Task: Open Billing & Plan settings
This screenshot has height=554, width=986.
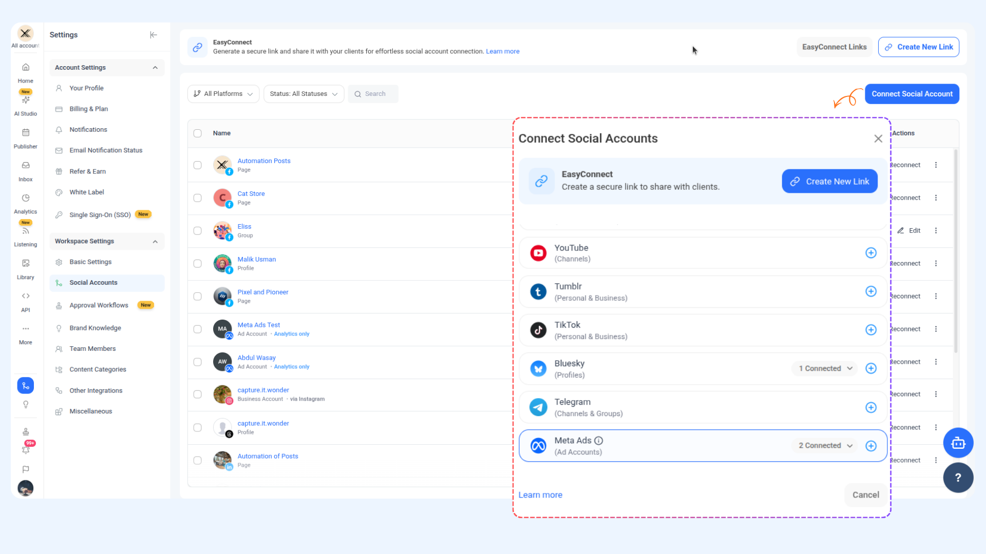Action: (89, 109)
